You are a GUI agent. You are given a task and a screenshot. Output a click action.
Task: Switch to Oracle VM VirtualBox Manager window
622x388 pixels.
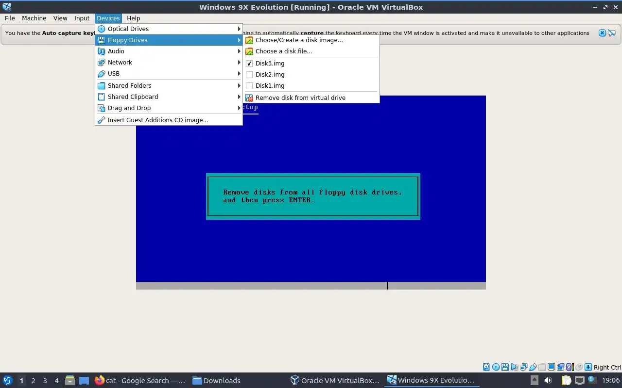click(x=335, y=380)
